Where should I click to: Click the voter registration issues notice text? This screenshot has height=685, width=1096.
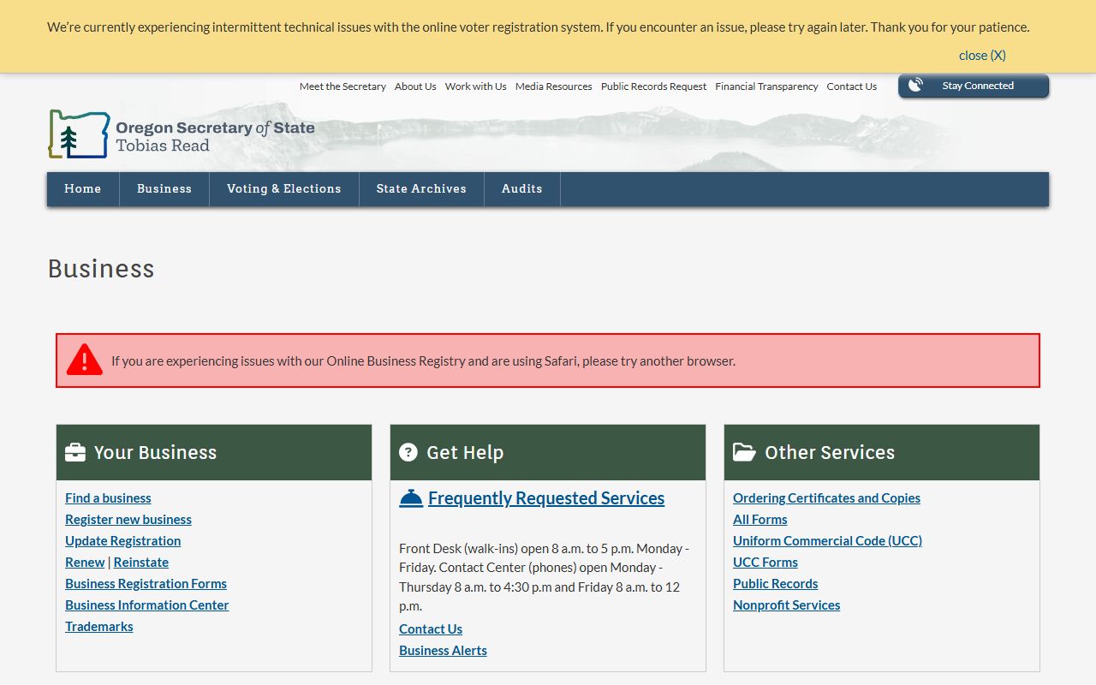tap(538, 27)
